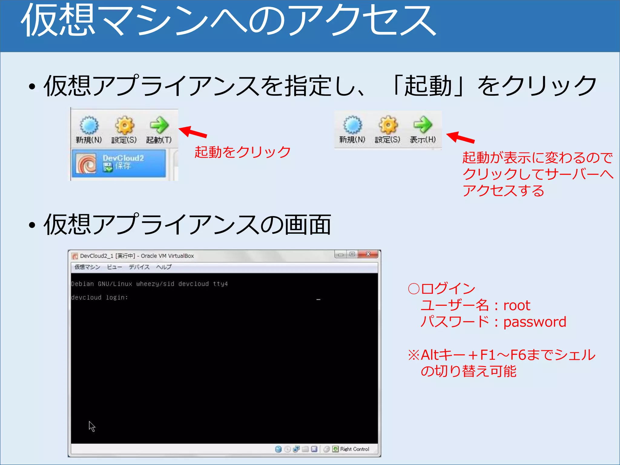Screen dimensions: 620x465
Task: Click the network adapters status icon
Action: (296, 449)
